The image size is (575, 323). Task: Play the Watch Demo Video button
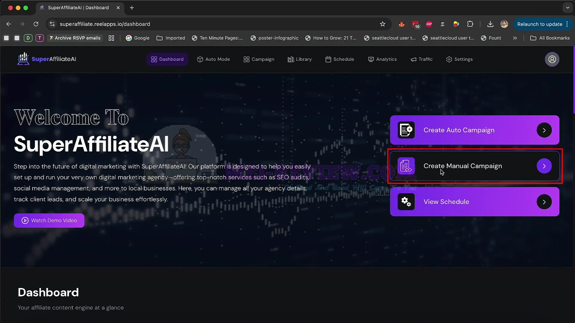coord(49,220)
